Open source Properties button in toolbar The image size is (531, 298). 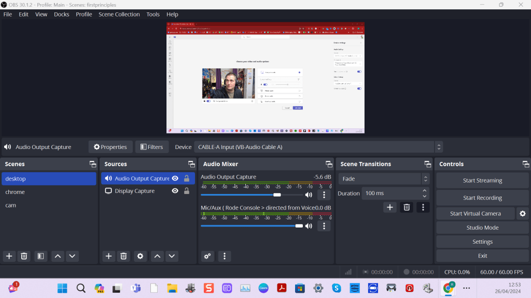point(110,147)
